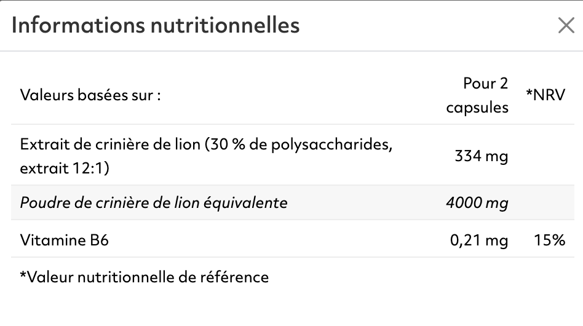
Task: Select the Vitamine B6 row label
Action: [x=65, y=240]
